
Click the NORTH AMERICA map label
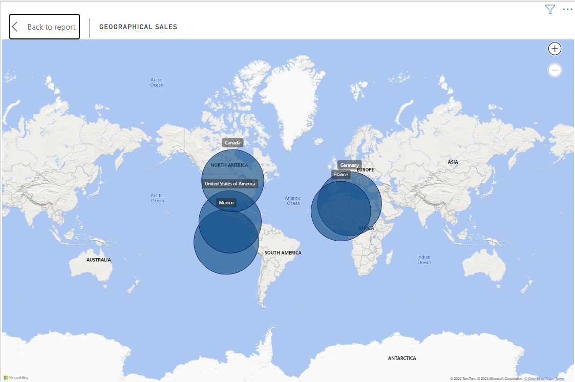(x=229, y=165)
